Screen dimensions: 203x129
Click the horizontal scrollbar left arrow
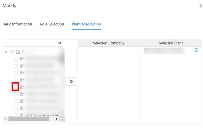[6, 119]
